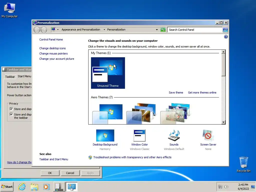This screenshot has width=256, height=192.
Task: Click Appearance and Personalization breadcrumb
Action: coord(81,29)
